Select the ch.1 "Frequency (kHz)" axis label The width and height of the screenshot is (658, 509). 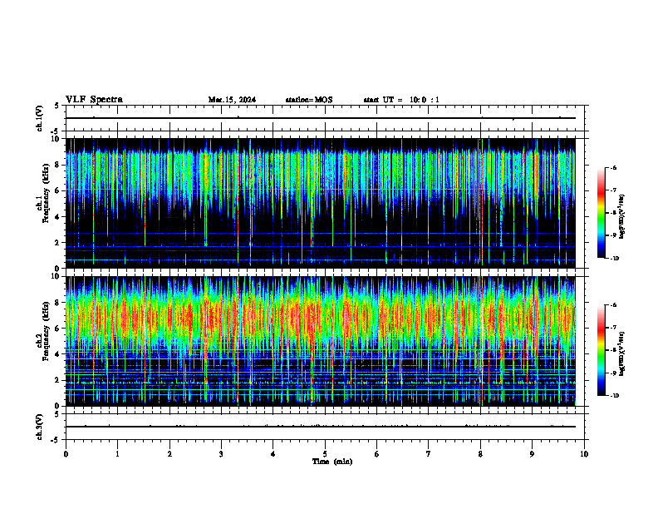pyautogui.click(x=46, y=193)
